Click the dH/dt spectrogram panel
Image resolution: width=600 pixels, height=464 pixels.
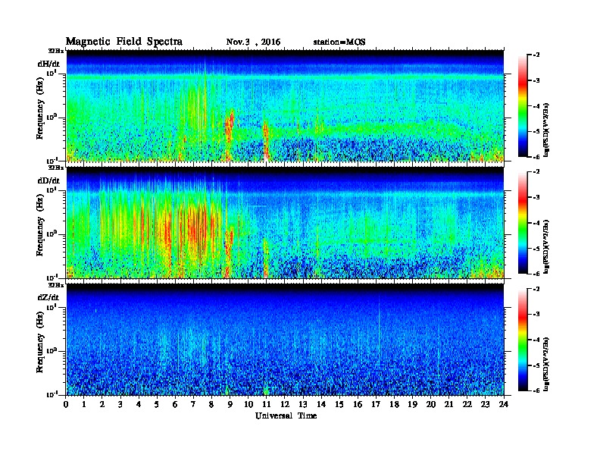tap(285, 105)
